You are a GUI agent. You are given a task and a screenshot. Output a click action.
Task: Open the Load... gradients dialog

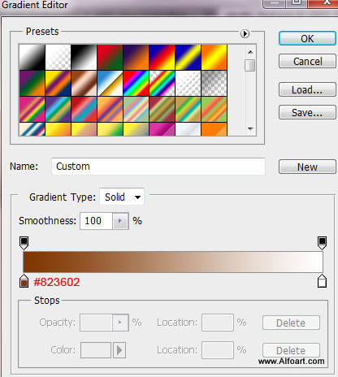(307, 89)
